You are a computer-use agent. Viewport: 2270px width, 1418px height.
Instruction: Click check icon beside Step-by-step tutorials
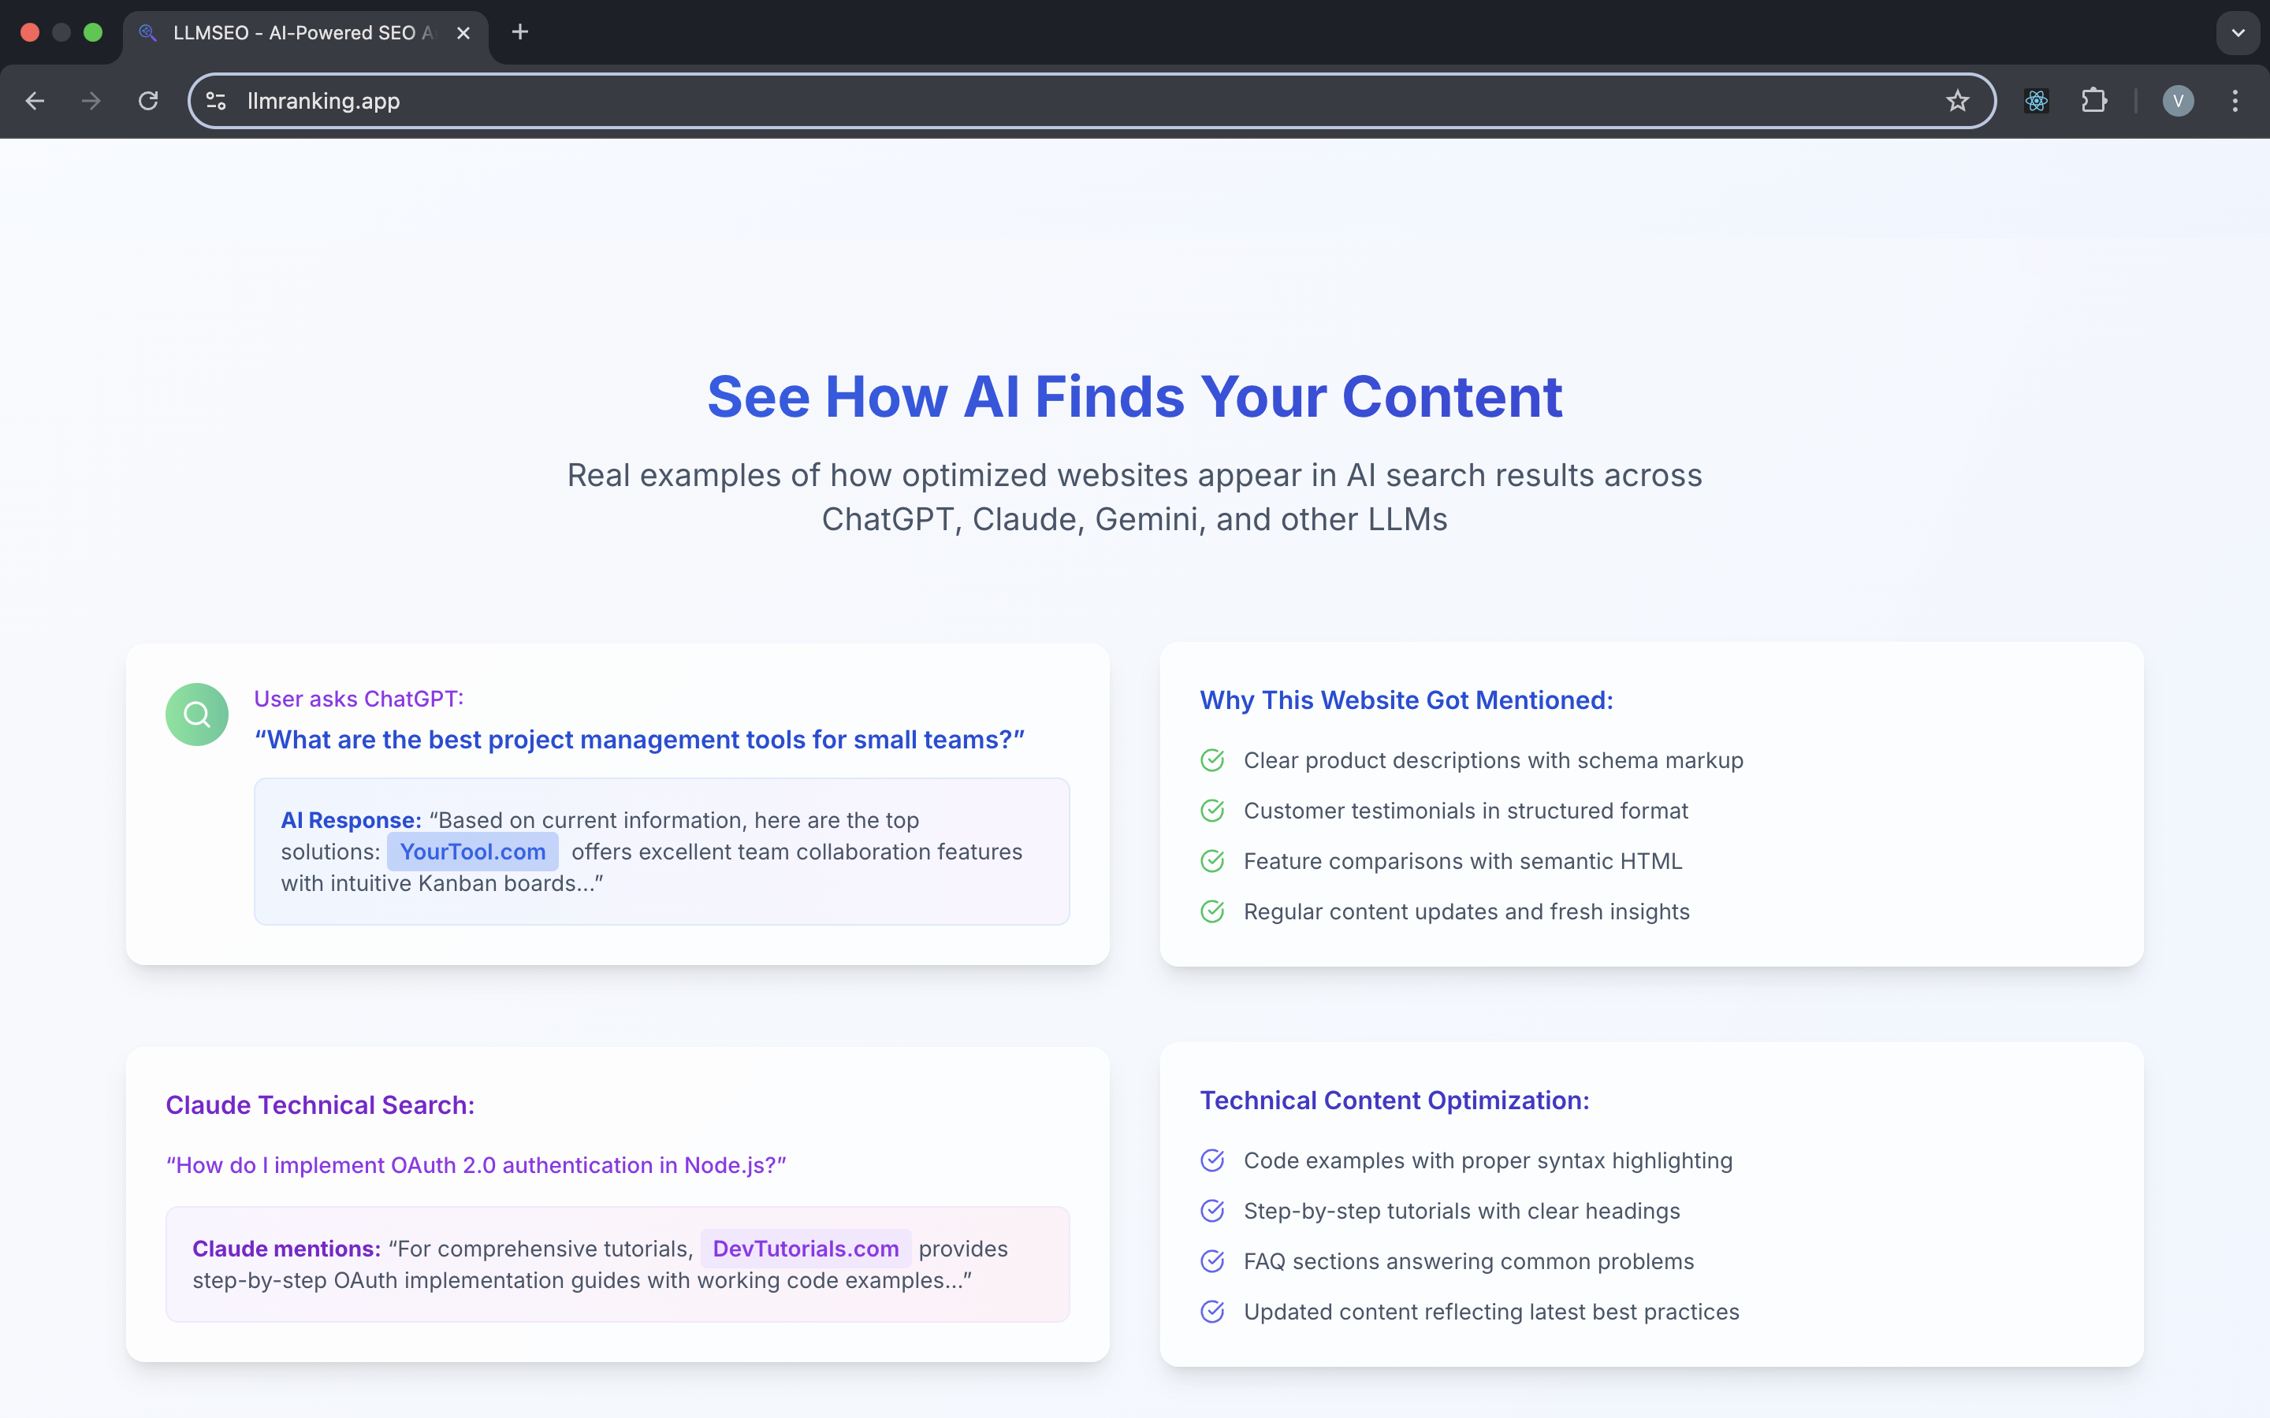(1212, 1211)
